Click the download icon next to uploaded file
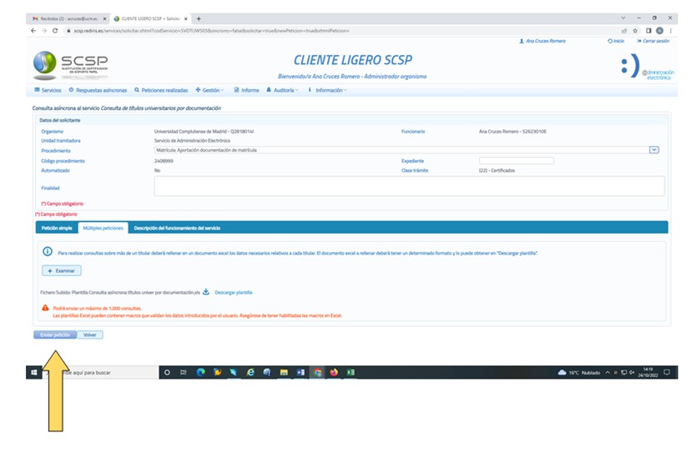 click(x=206, y=292)
